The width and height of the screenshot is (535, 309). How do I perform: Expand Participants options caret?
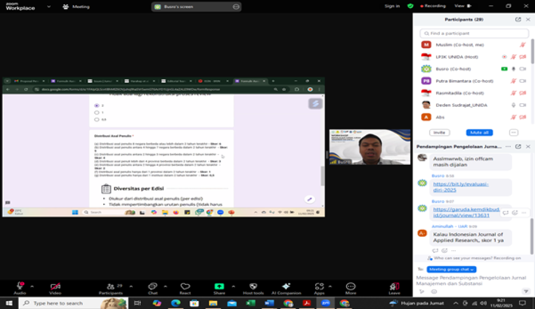tap(131, 287)
